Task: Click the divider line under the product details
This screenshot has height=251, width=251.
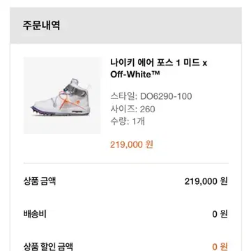Action: pos(125,163)
